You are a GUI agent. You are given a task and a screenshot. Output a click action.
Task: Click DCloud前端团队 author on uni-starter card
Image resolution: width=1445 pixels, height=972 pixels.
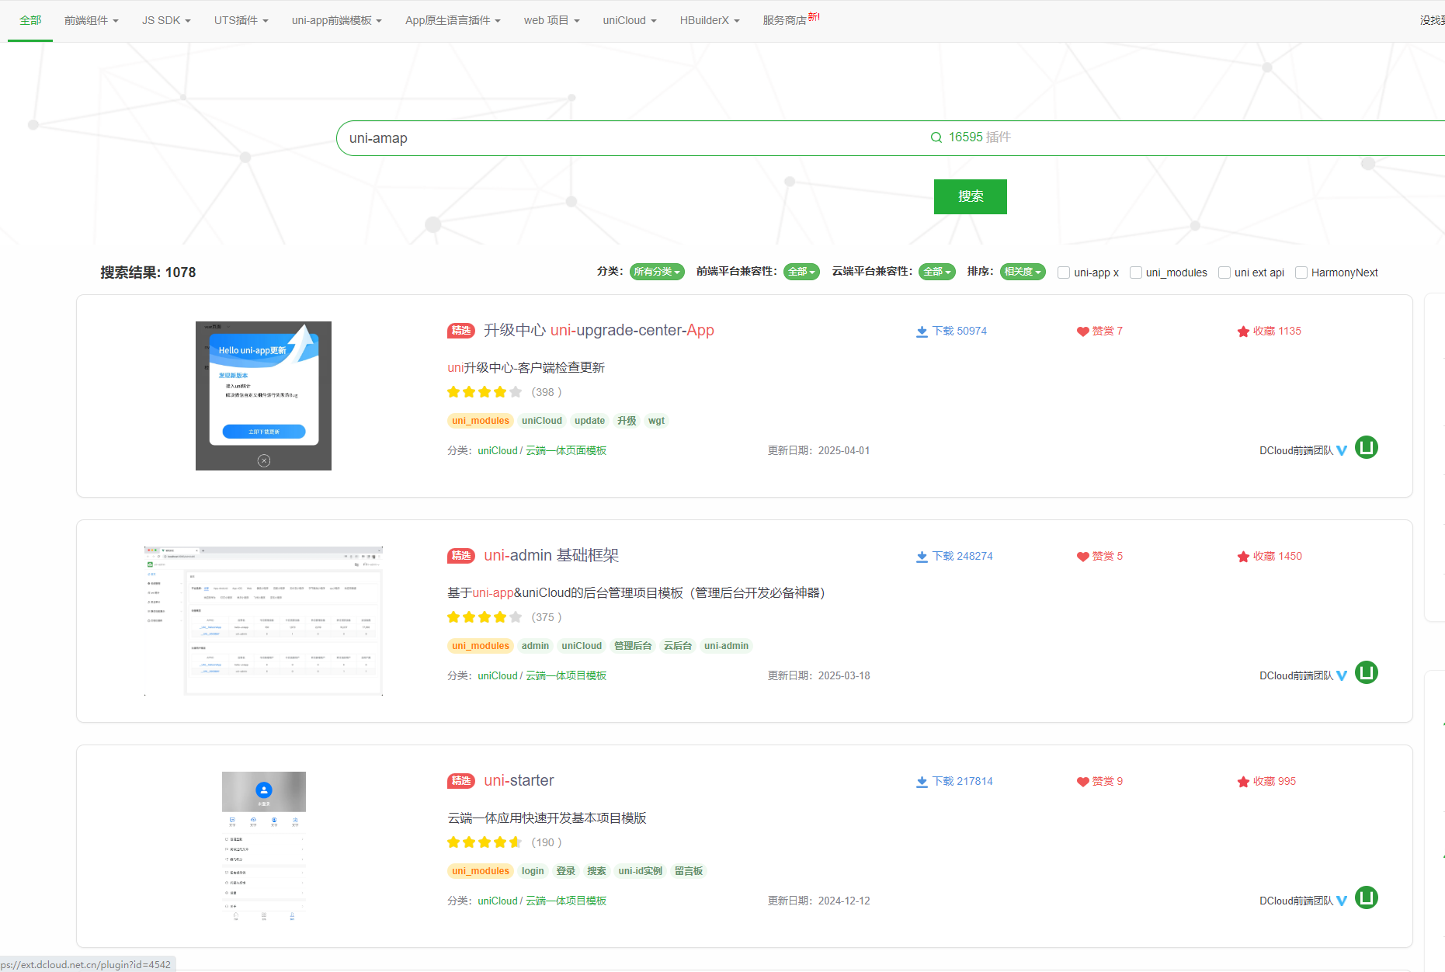click(x=1296, y=901)
